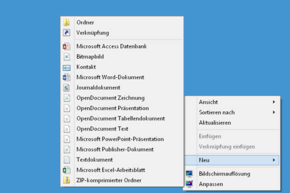290x193 pixels.
Task: Click the greyed Einfügen entry
Action: 231,136
